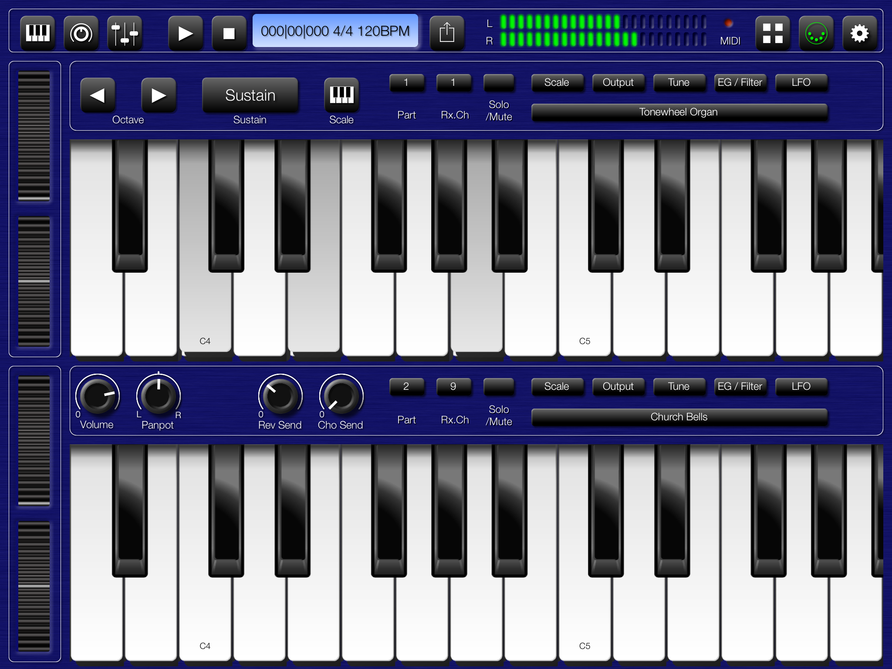The width and height of the screenshot is (892, 669).
Task: Select Part number 1 in upper panel
Action: pos(406,83)
